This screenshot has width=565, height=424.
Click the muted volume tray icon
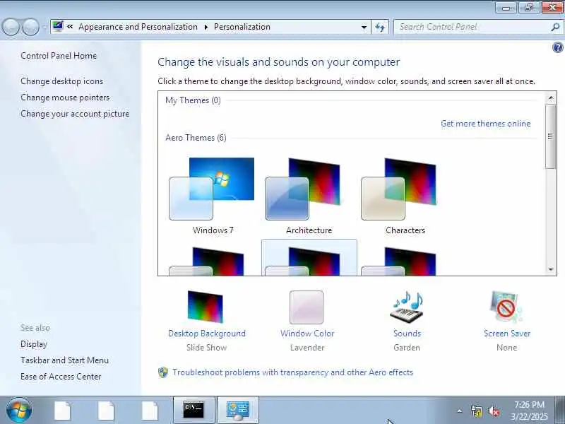(x=494, y=411)
